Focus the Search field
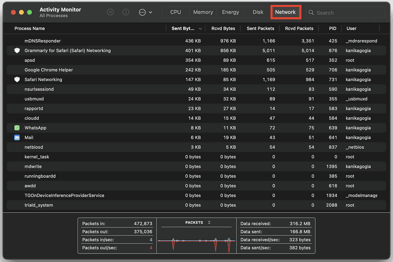Image resolution: width=393 pixels, height=262 pixels. pyautogui.click(x=345, y=13)
